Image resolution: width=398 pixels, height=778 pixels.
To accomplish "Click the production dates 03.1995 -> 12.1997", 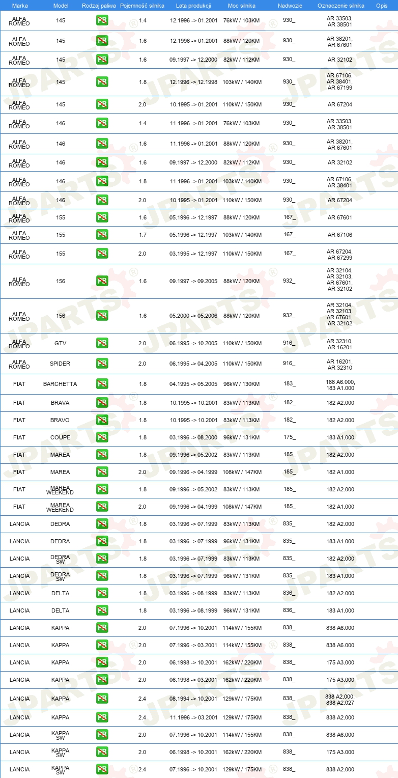I will pyautogui.click(x=193, y=254).
